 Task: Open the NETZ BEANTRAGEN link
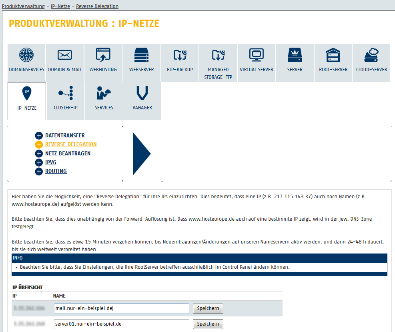tap(68, 153)
